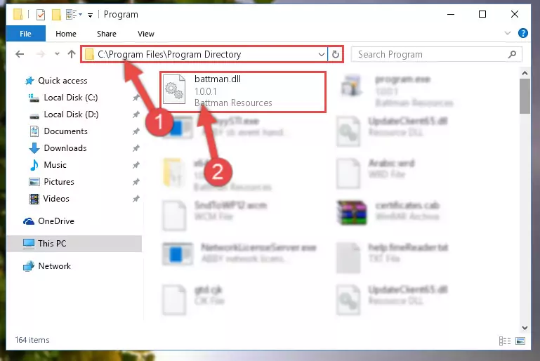540x361 pixels.
Task: Select OneDrive in navigation pane
Action: [x=48, y=221]
